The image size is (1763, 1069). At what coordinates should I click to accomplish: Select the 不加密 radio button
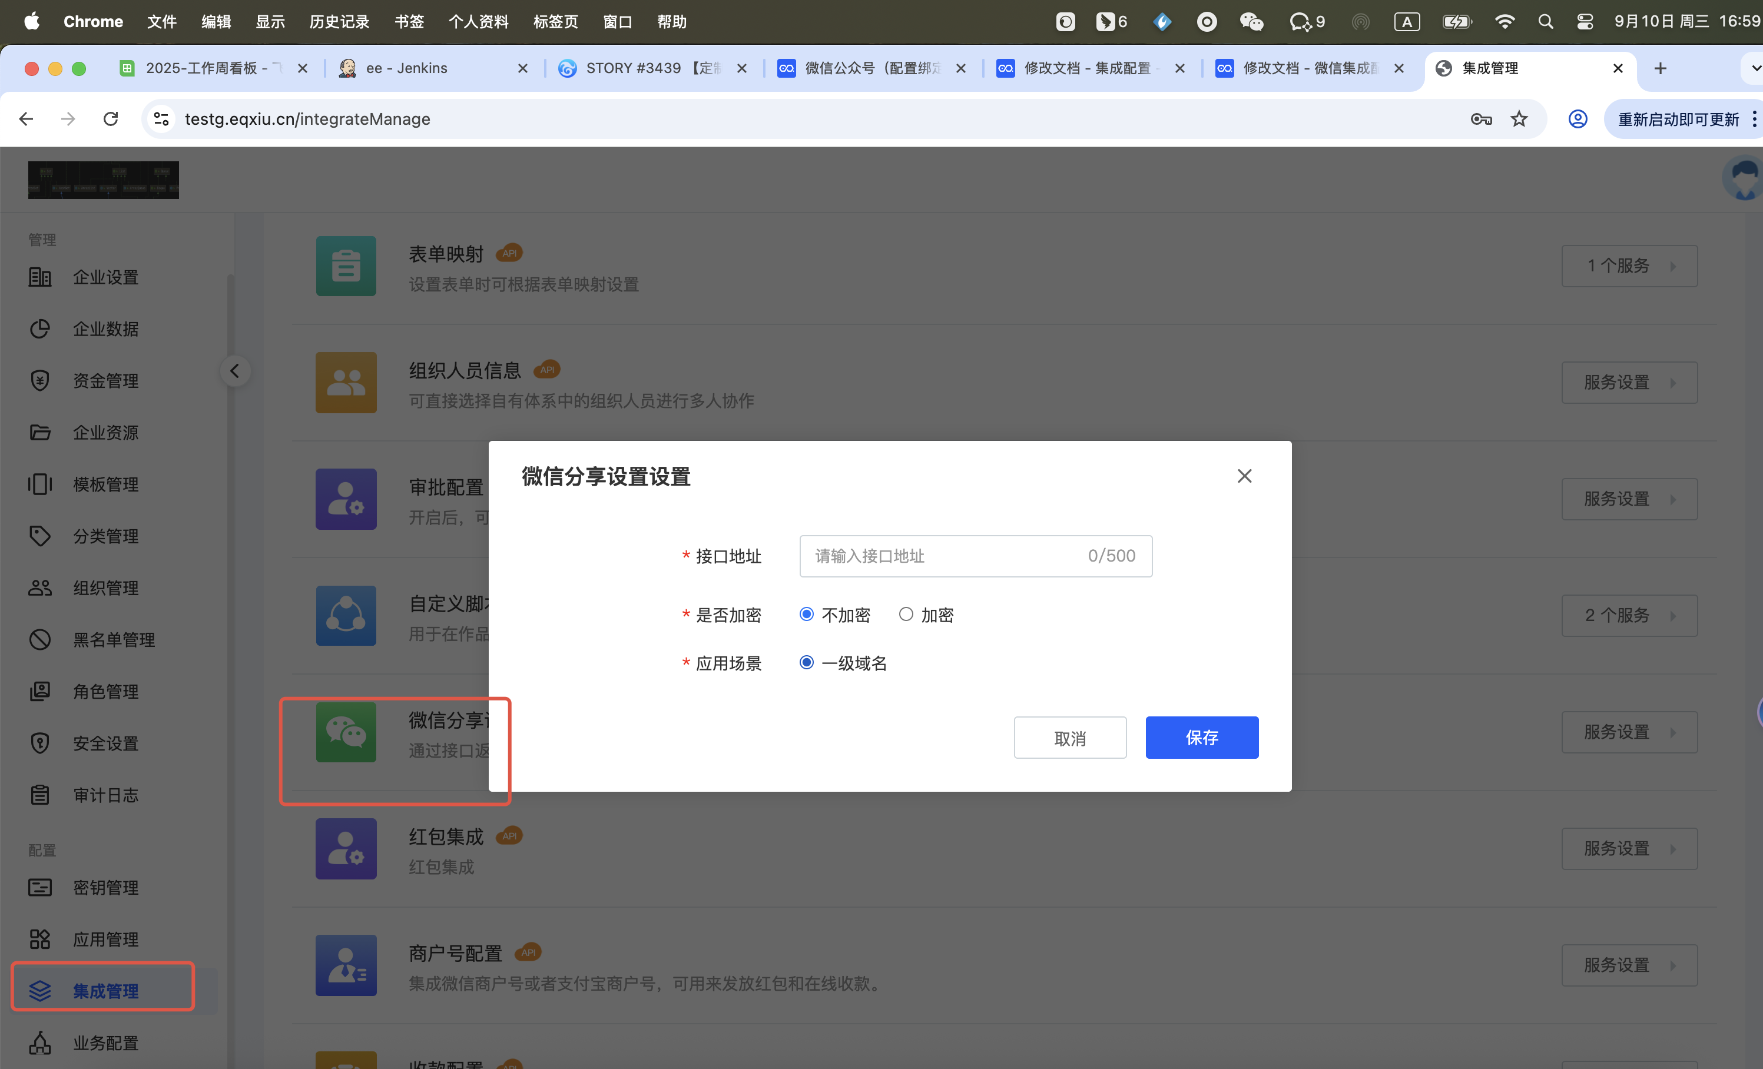click(806, 614)
